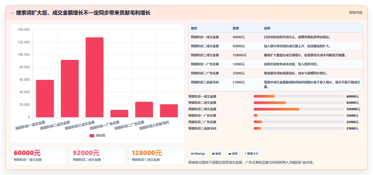Screen dimensions: 373x175
Task: Click the Chart.js chip
Action: pyautogui.click(x=198, y=154)
